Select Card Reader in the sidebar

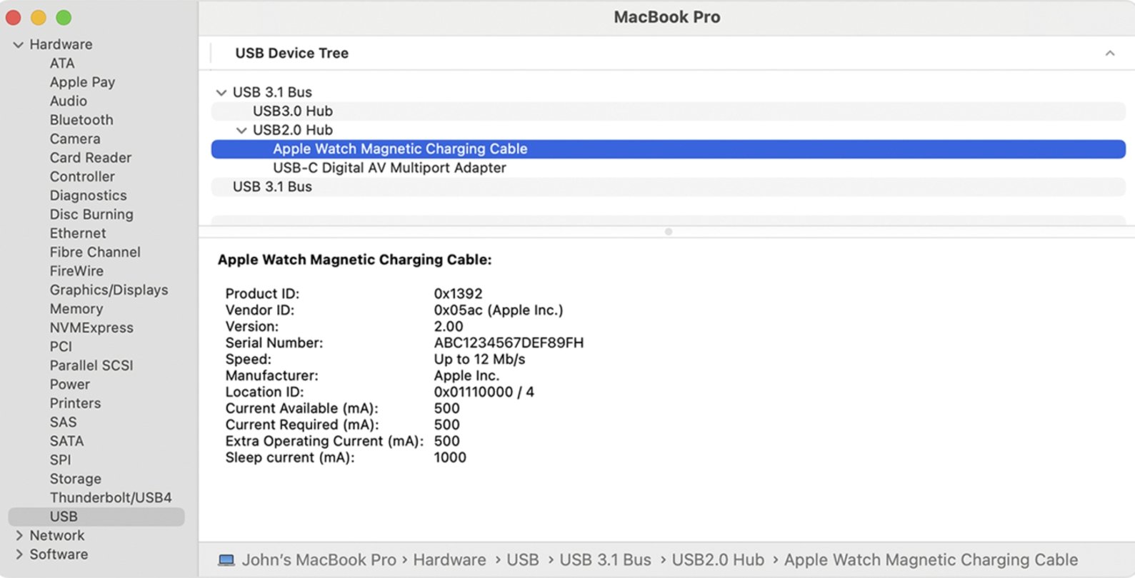[91, 158]
